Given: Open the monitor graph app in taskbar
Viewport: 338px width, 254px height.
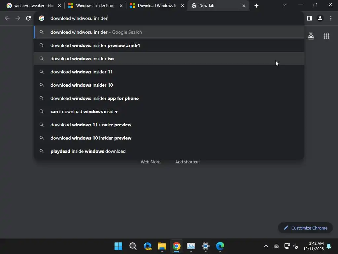Looking at the screenshot, I should [x=191, y=246].
